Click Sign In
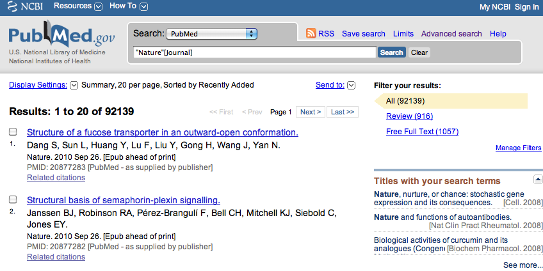Screen dimensions: 543x271 (x=526, y=7)
